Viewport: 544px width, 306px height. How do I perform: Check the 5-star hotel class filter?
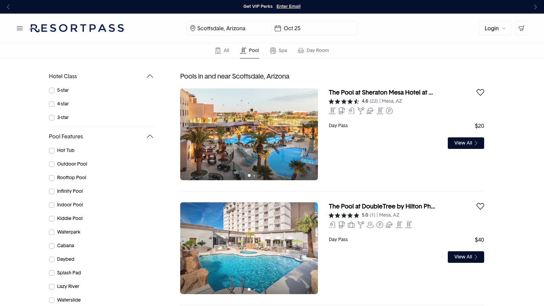(52, 90)
